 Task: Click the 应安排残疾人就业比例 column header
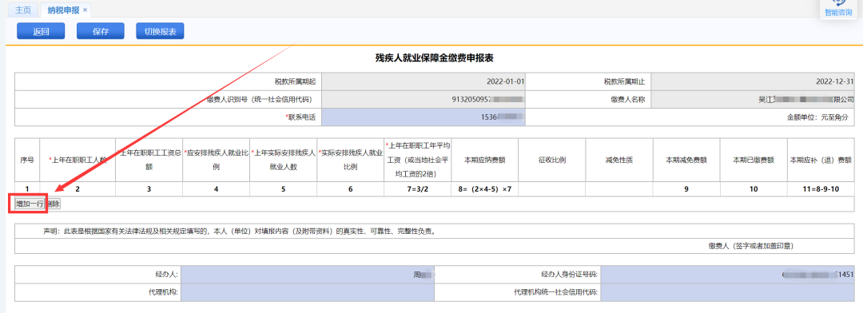pos(217,160)
